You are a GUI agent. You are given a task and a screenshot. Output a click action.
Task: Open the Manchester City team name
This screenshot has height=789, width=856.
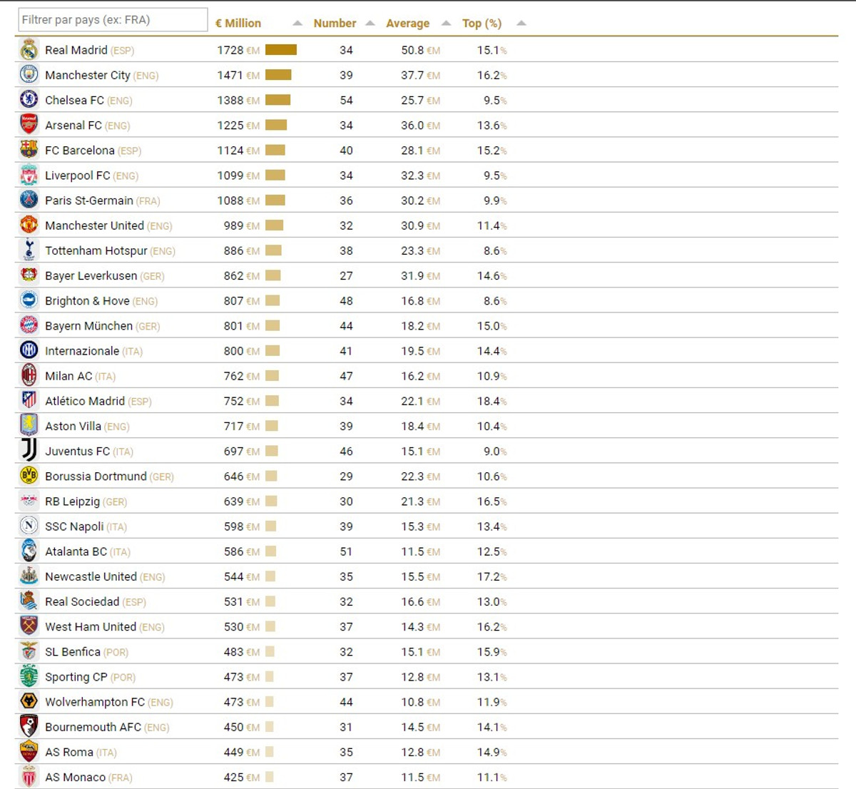(x=87, y=75)
